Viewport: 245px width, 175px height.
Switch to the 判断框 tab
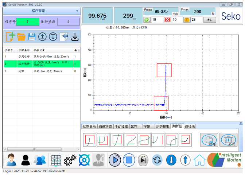coord(177,126)
